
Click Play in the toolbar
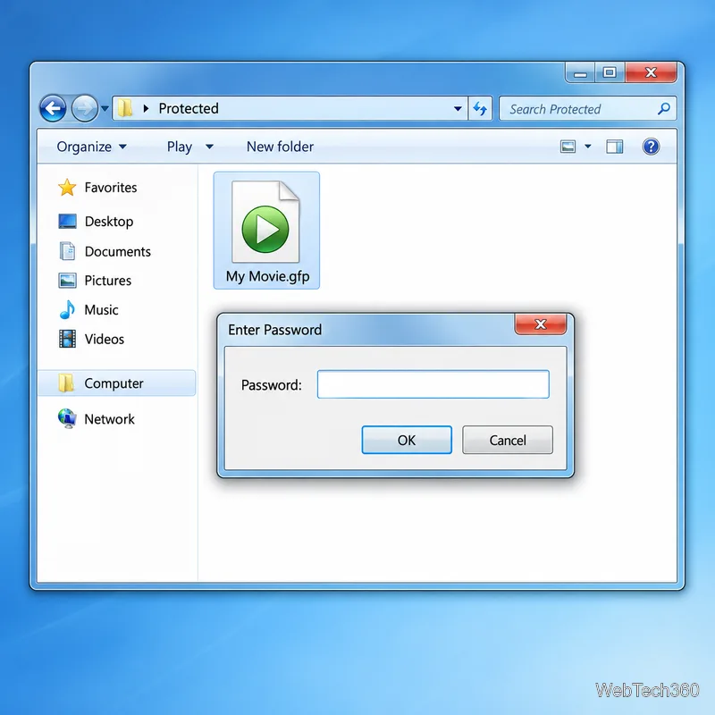(180, 147)
